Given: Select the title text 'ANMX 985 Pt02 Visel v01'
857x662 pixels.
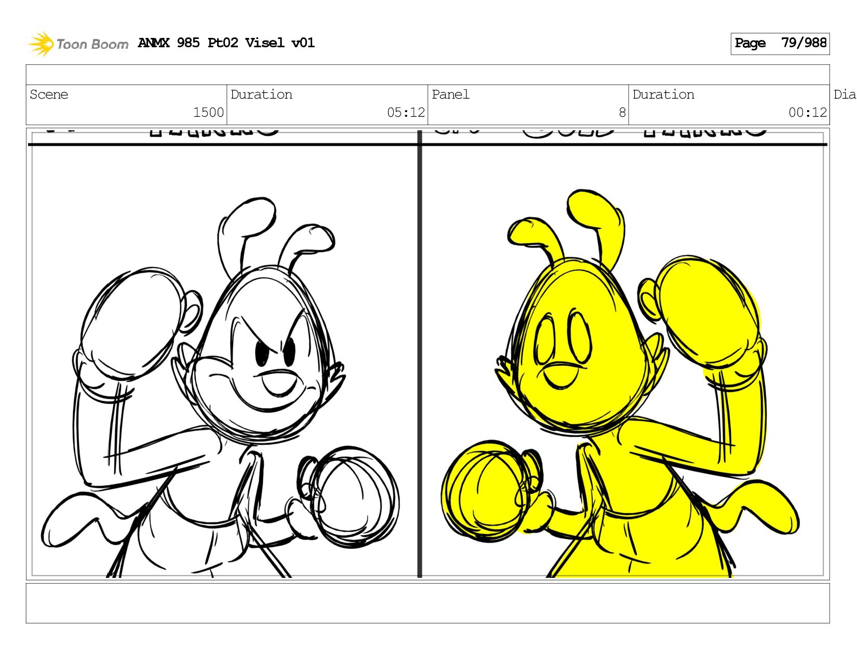Looking at the screenshot, I should point(226,43).
